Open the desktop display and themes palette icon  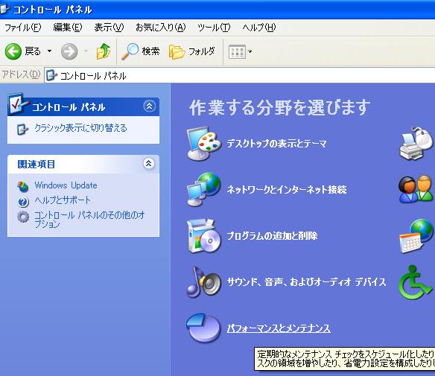(x=204, y=144)
